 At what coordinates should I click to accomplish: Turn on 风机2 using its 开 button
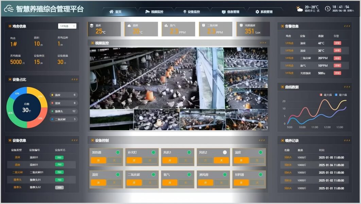(x=206, y=160)
